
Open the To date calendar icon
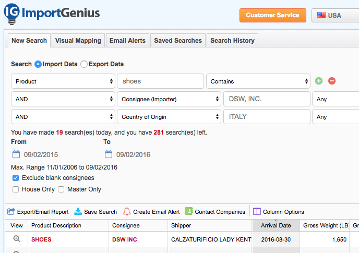tap(109, 154)
